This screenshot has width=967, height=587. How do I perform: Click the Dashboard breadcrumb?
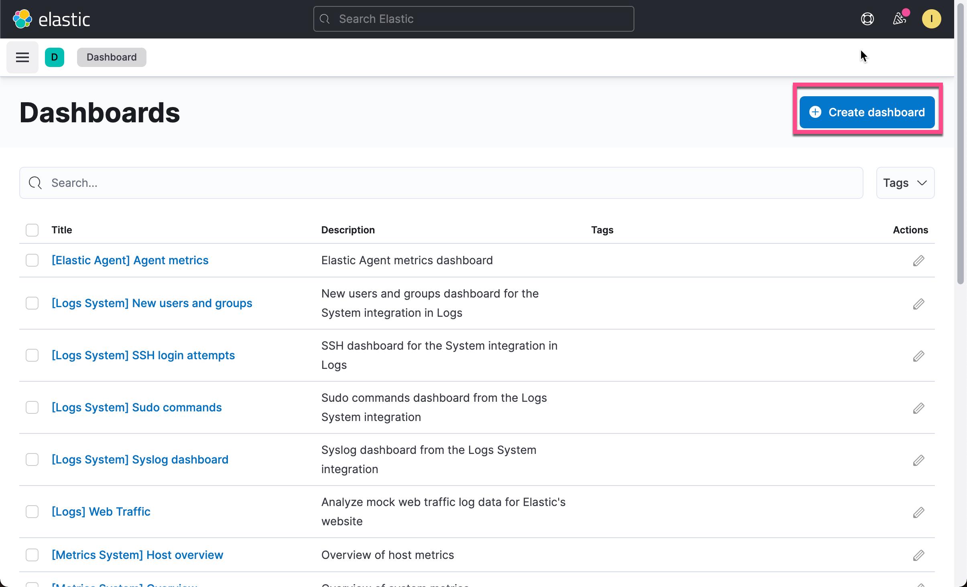(x=112, y=57)
